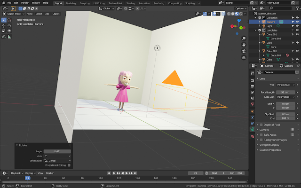
Task: Collapse the Lens panel
Action: [262, 79]
